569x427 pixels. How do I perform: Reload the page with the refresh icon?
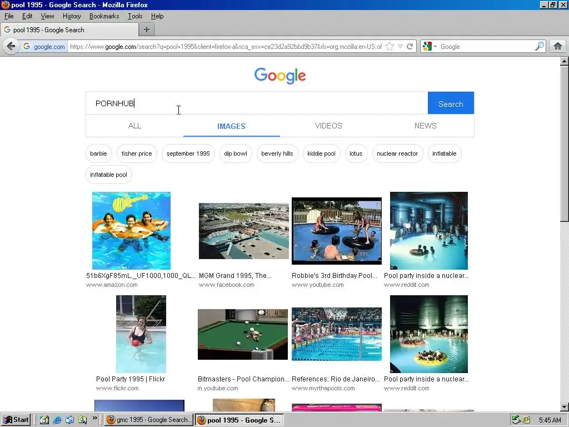tap(410, 47)
